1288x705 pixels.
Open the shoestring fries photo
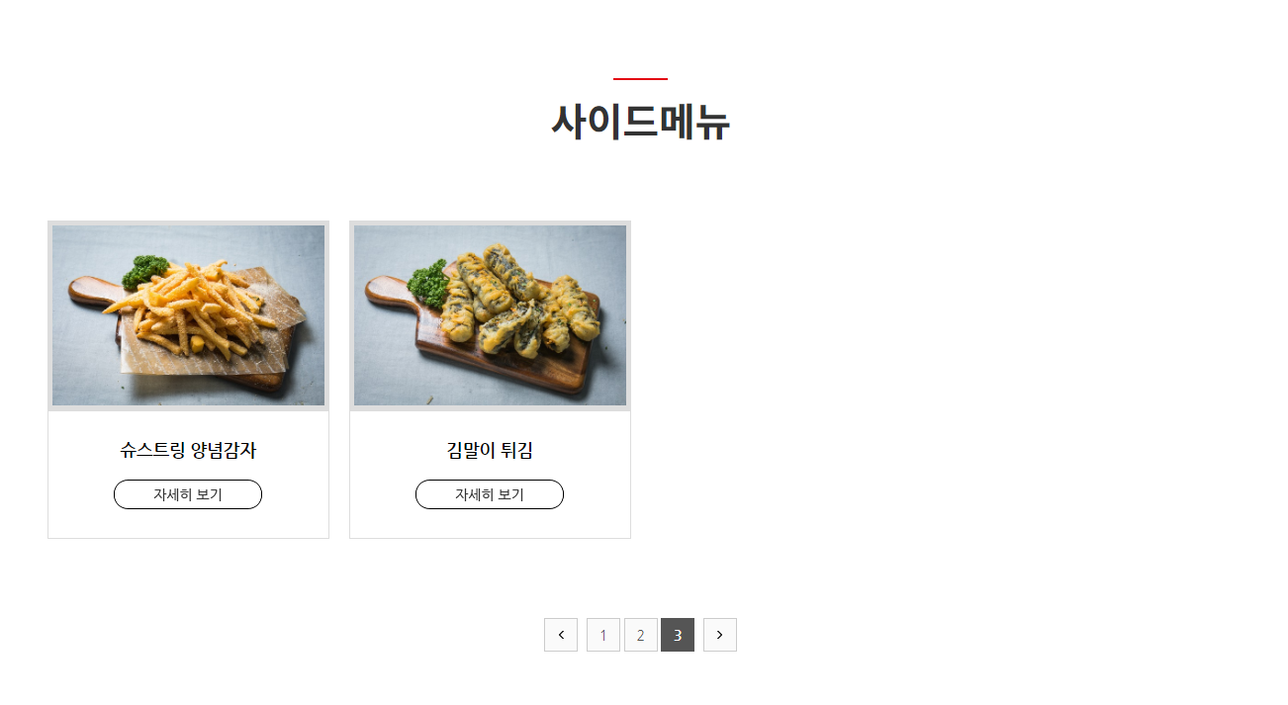click(188, 315)
